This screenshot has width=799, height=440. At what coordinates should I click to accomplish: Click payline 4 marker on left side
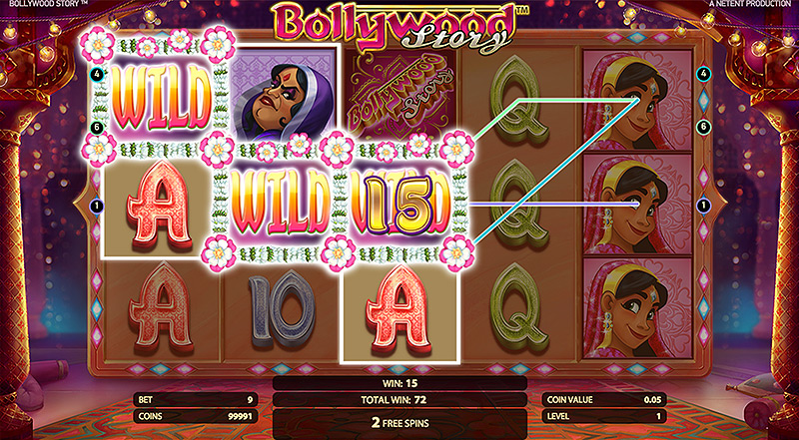pyautogui.click(x=96, y=75)
